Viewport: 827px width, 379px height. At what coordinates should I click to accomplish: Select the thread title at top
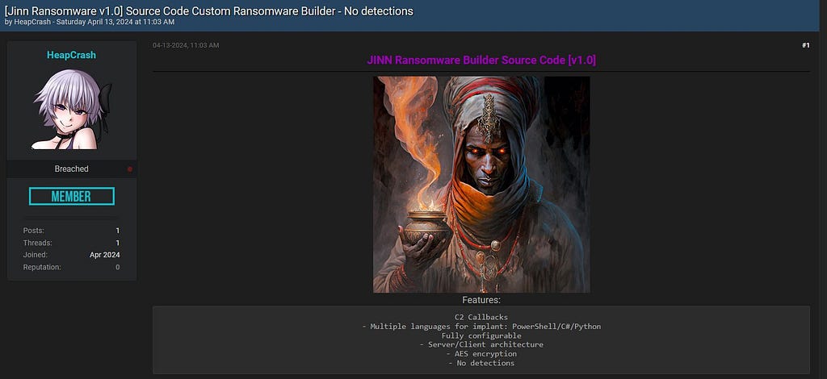[209, 10]
